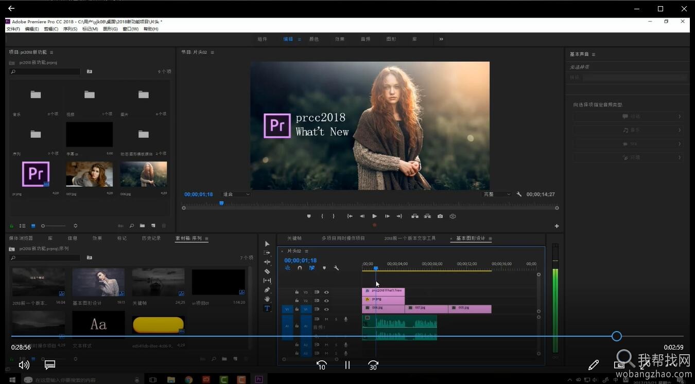
Task: Select 006.jpg thumbnail in Project panel
Action: 144,174
